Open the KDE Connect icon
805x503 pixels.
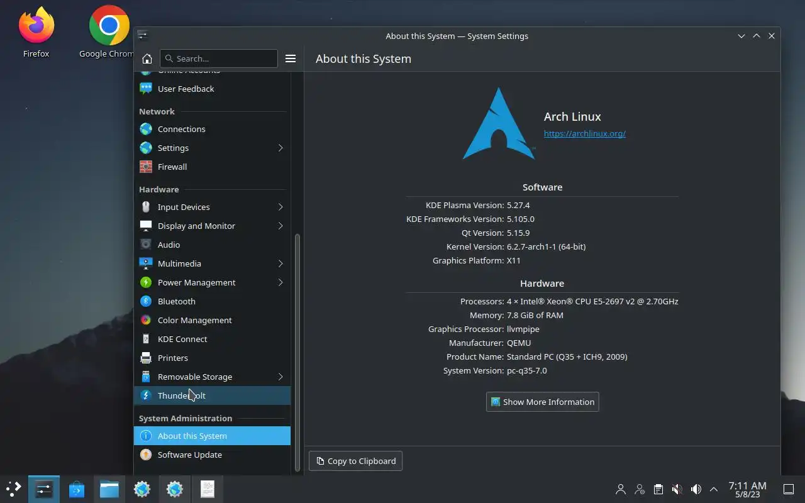tap(146, 339)
